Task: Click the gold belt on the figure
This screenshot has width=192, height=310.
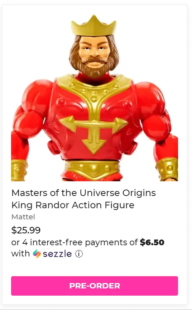Action: [x=92, y=169]
